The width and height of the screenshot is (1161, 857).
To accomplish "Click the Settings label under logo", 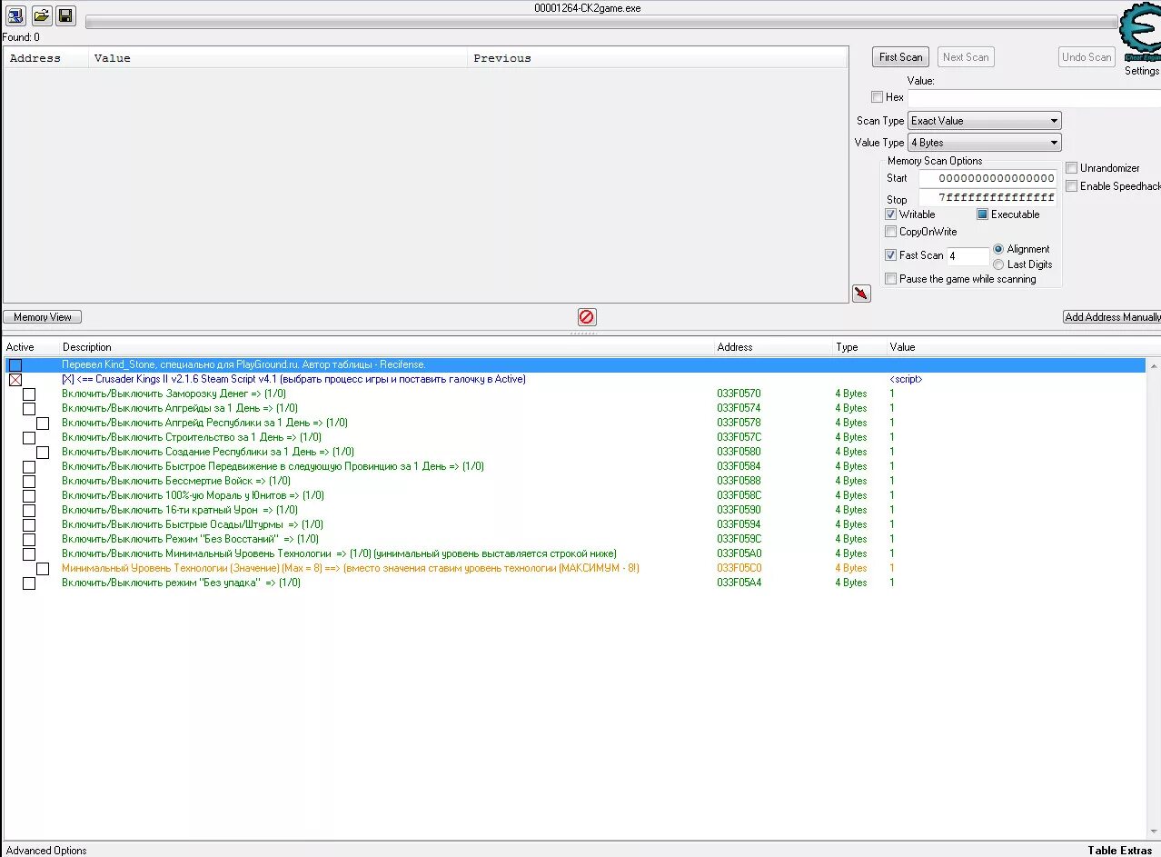I will [x=1142, y=71].
